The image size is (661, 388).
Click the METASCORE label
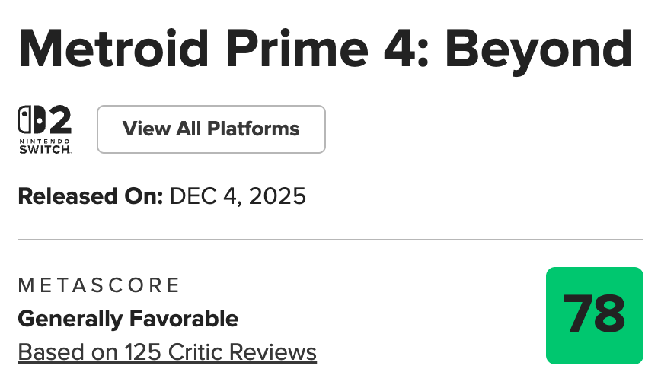point(99,285)
